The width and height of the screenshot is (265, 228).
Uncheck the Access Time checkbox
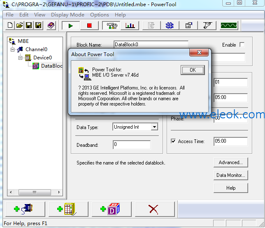pyautogui.click(x=173, y=141)
